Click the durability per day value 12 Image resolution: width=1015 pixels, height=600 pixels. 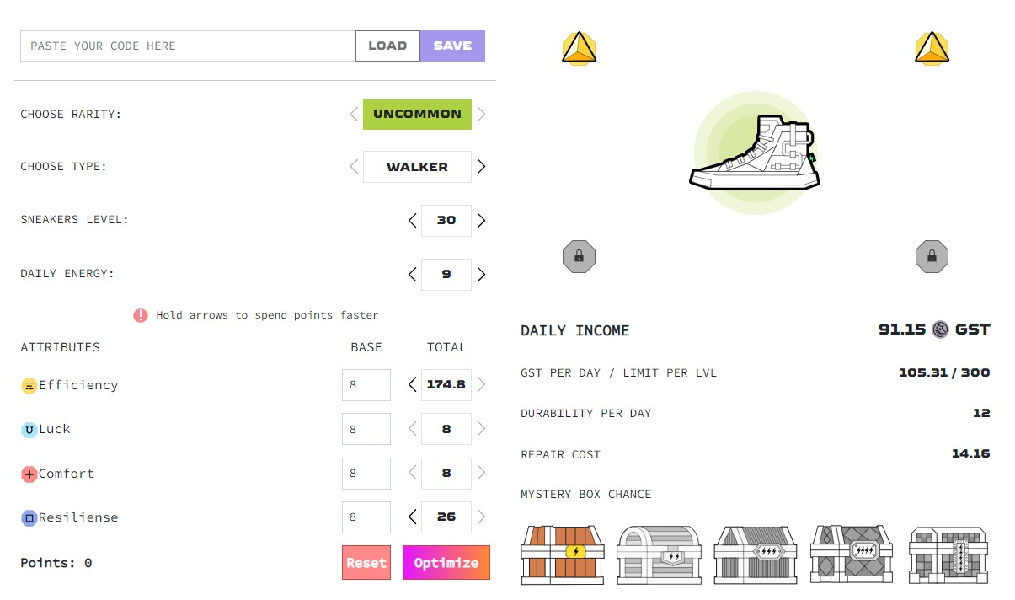pyautogui.click(x=981, y=413)
